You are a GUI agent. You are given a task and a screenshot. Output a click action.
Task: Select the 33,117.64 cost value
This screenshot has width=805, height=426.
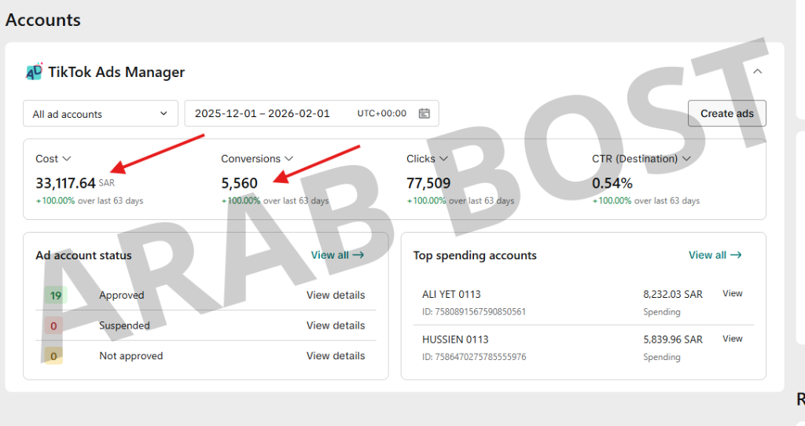click(x=66, y=183)
